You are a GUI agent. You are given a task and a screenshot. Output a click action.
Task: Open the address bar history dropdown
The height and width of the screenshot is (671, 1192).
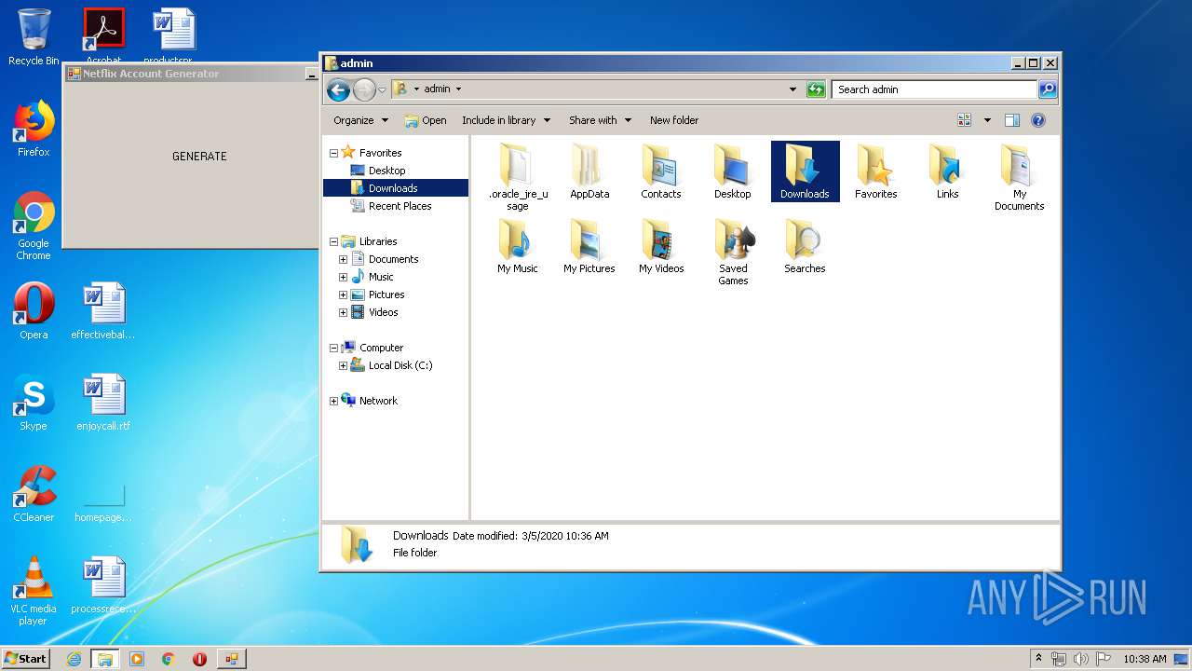pos(792,89)
